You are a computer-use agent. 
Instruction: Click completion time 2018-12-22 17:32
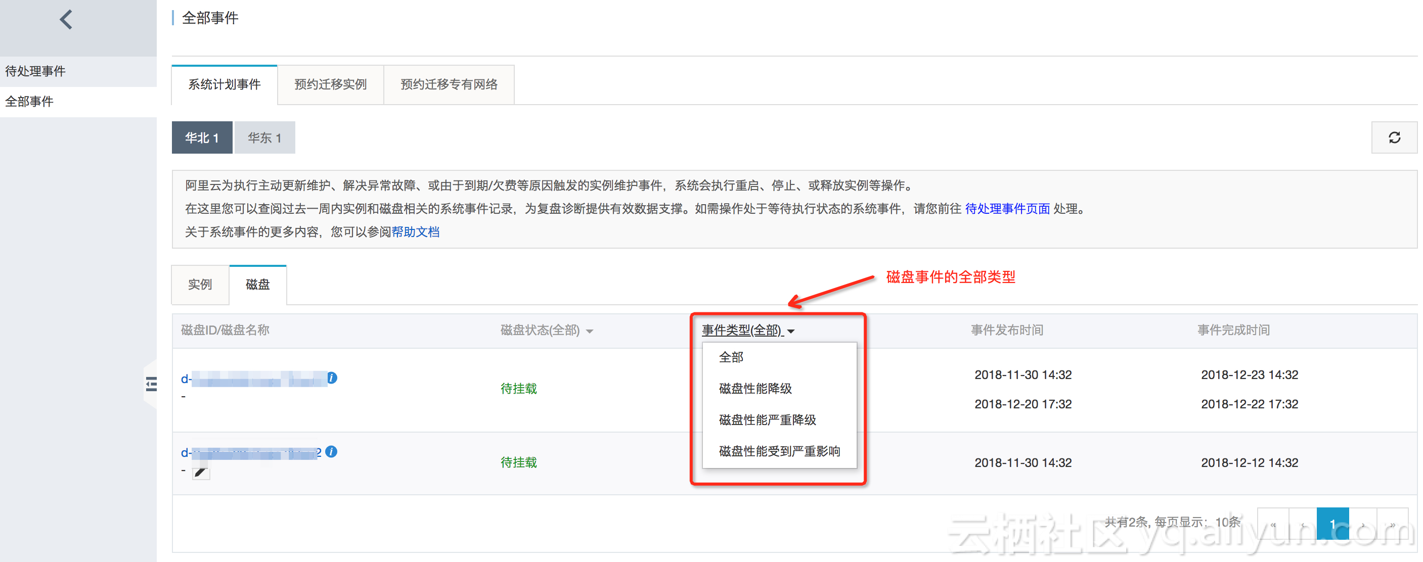tap(1249, 404)
